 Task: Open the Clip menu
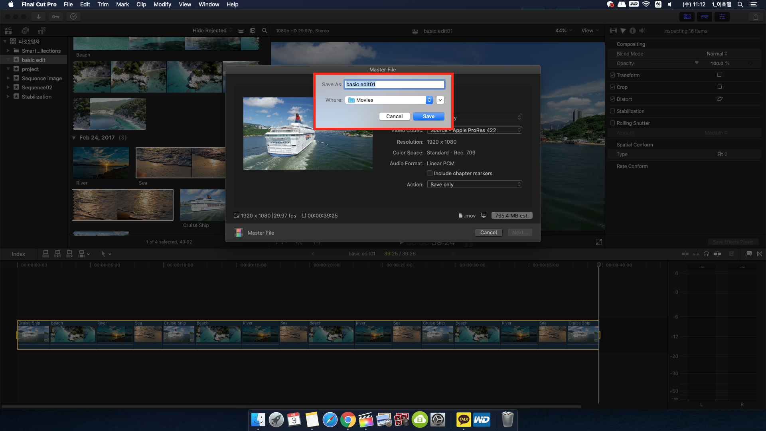(x=141, y=4)
